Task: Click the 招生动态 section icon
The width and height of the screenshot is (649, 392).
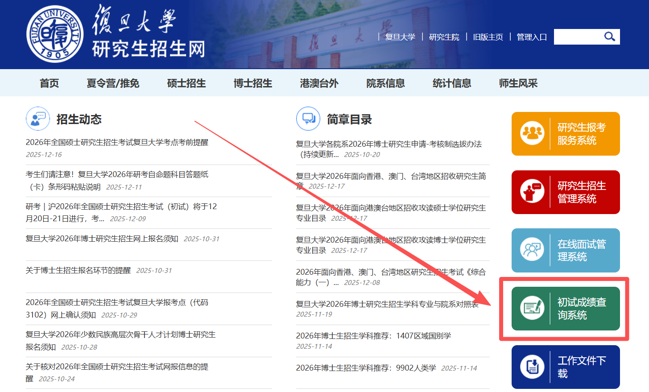Action: [x=38, y=119]
